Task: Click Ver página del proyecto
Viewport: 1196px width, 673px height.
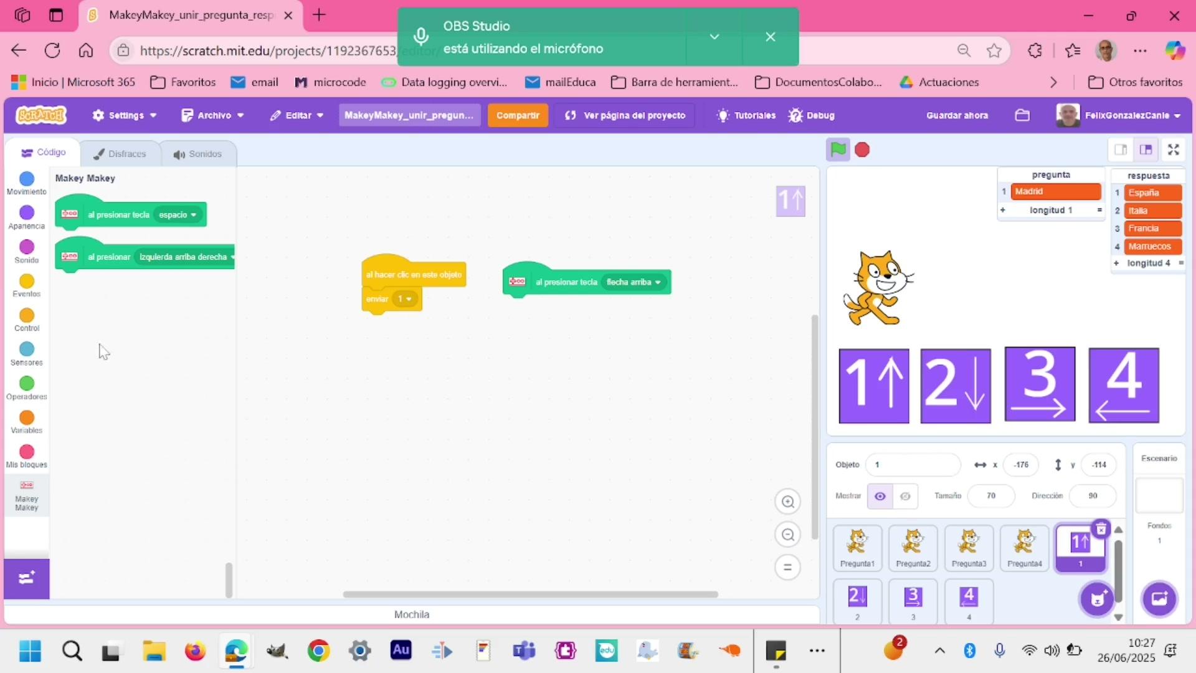Action: point(625,115)
